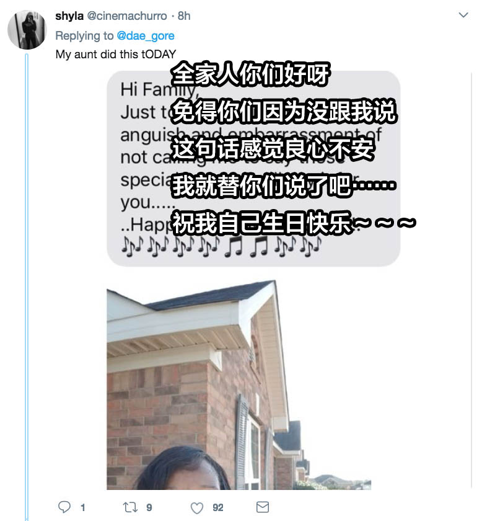Click the like count 92

217,508
